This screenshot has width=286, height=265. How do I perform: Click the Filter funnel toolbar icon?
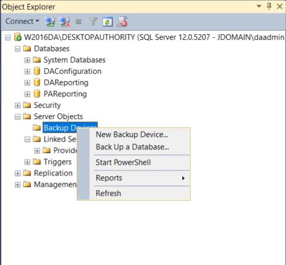coord(93,22)
